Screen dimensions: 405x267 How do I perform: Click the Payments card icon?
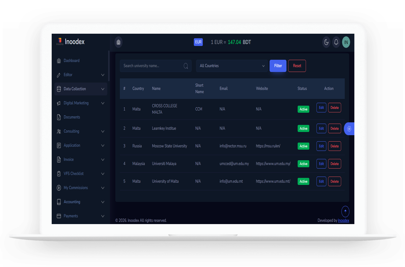[59, 216]
